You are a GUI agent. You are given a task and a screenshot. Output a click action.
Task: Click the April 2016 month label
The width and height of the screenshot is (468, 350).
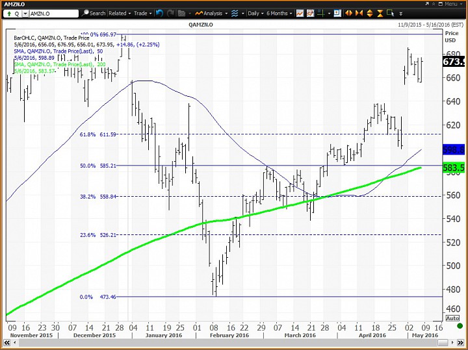point(372,335)
